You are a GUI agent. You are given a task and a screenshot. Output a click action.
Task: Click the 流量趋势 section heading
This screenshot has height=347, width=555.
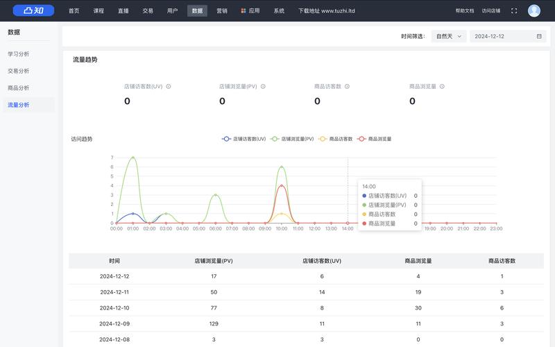pyautogui.click(x=85, y=60)
